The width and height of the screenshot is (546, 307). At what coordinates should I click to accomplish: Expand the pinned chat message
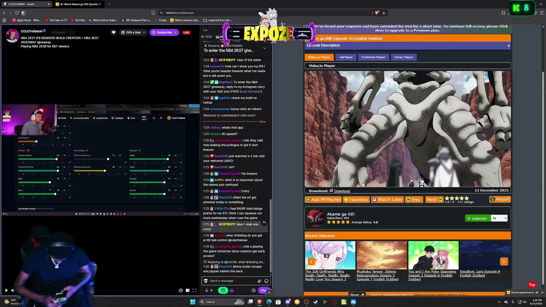tap(264, 48)
